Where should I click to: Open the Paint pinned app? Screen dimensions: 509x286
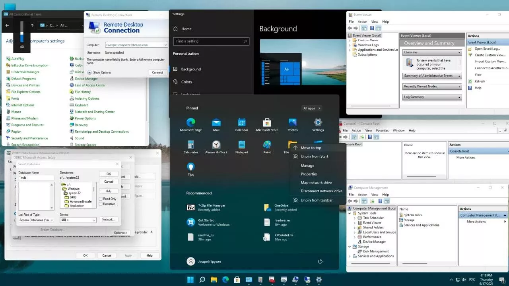pyautogui.click(x=267, y=147)
